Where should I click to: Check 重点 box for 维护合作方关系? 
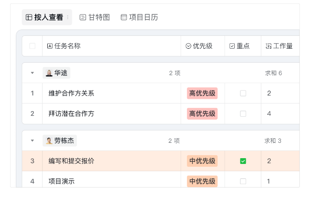coord(243,93)
